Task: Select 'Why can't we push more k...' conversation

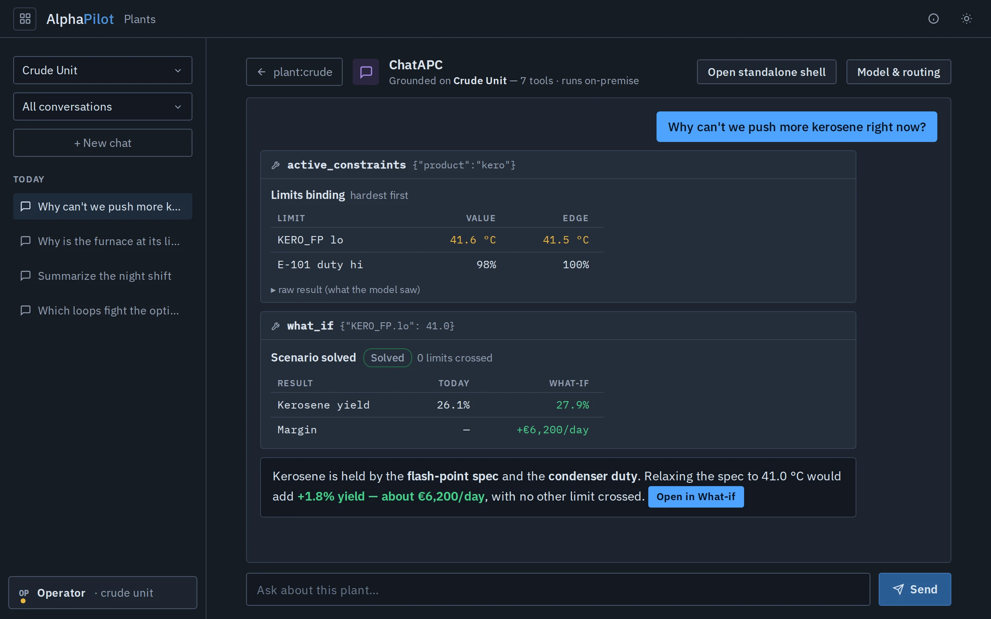Action: (103, 206)
